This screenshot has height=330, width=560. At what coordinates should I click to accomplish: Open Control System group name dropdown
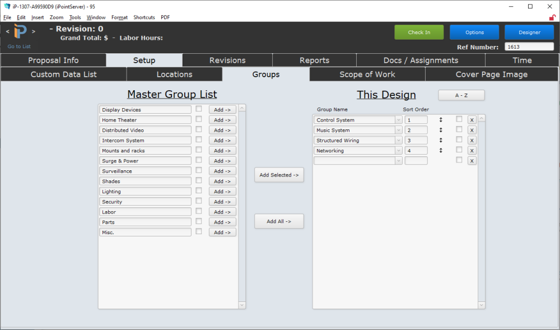[x=399, y=120]
